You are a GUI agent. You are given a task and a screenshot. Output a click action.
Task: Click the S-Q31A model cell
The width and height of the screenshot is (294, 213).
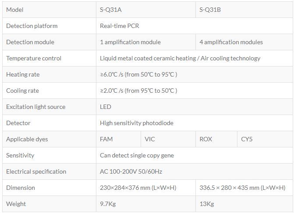[112, 10]
